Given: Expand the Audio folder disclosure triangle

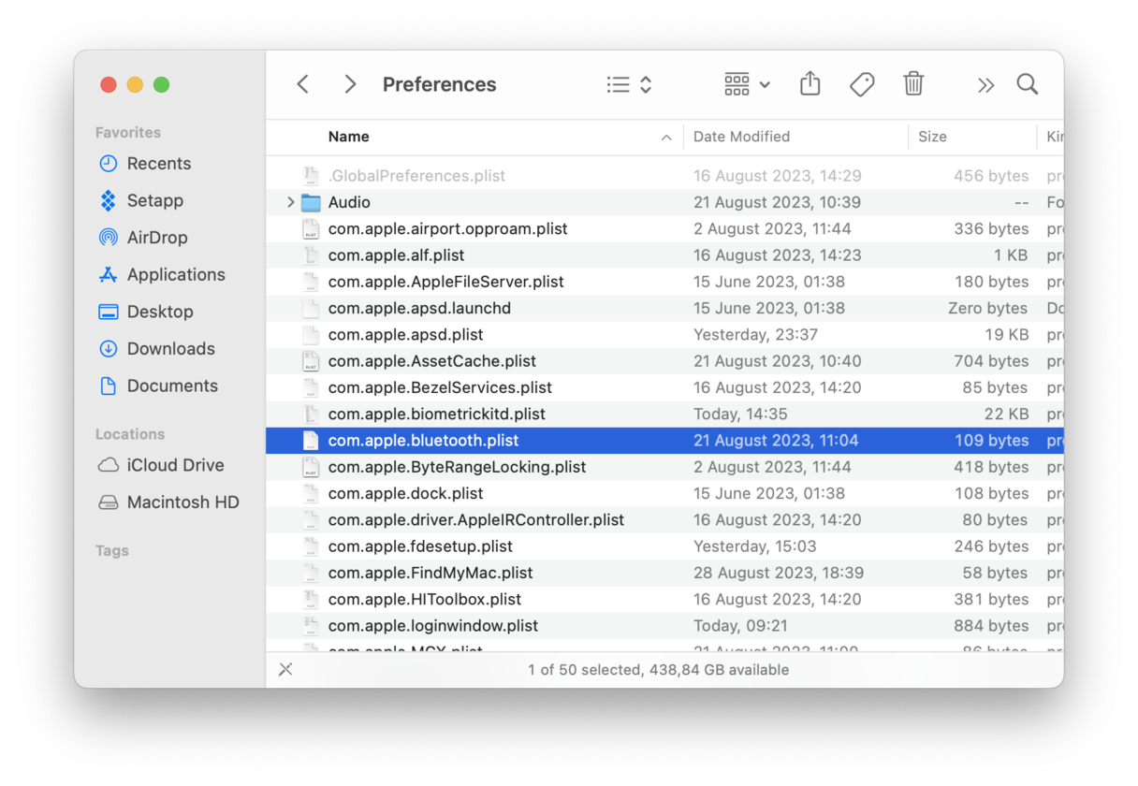Looking at the screenshot, I should (x=291, y=202).
